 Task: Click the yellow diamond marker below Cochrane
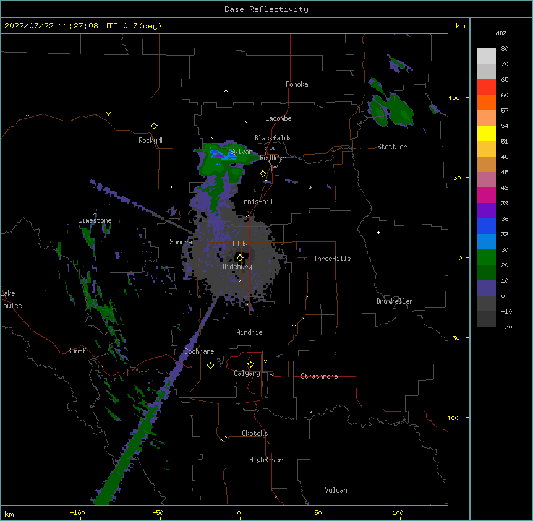(210, 365)
